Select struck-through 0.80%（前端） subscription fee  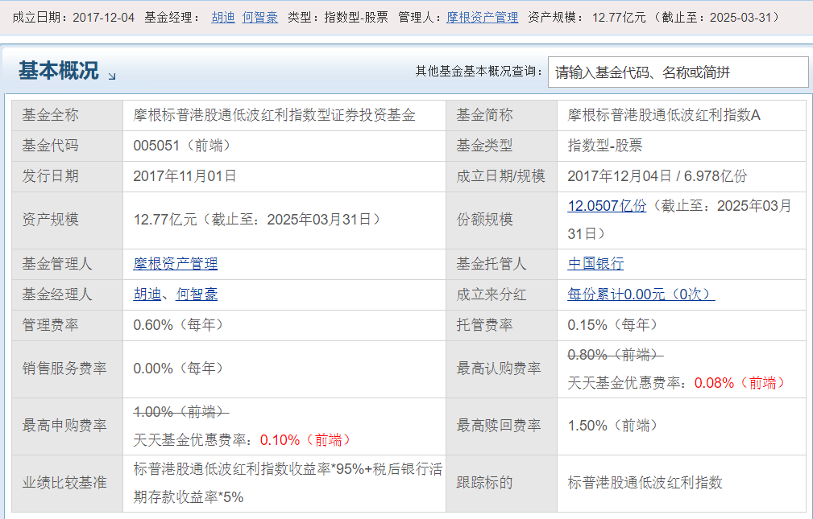tap(616, 355)
